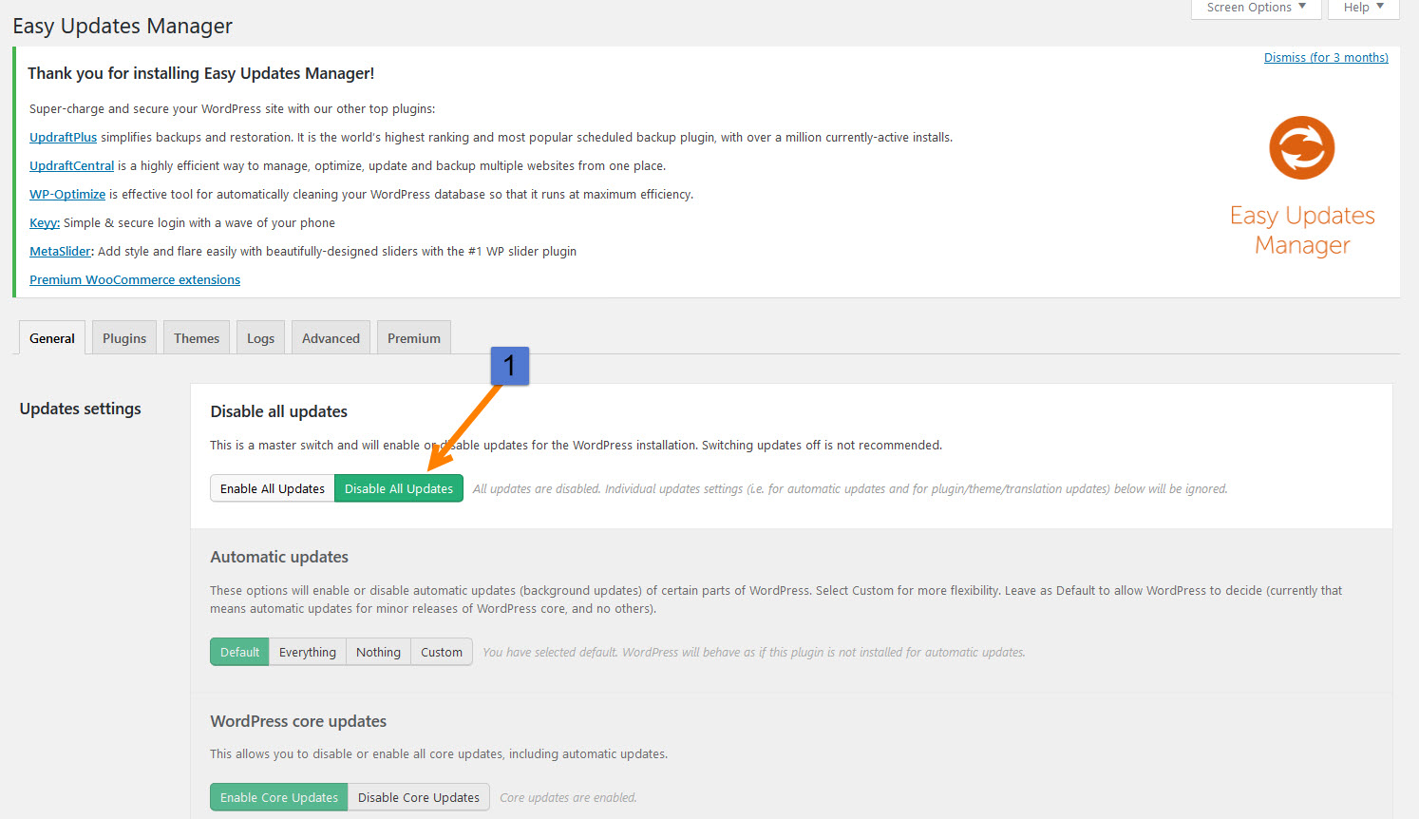1419x819 pixels.
Task: Go to the Advanced tab
Action: click(331, 338)
